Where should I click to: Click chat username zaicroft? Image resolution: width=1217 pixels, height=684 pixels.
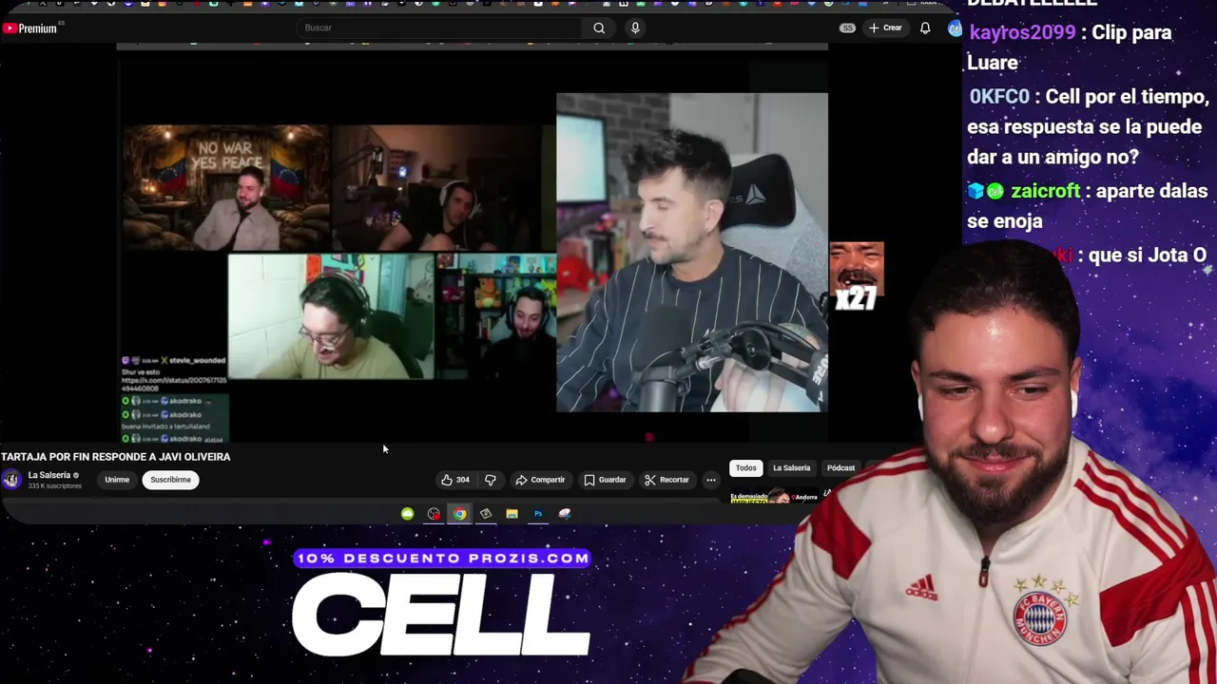tap(1046, 191)
